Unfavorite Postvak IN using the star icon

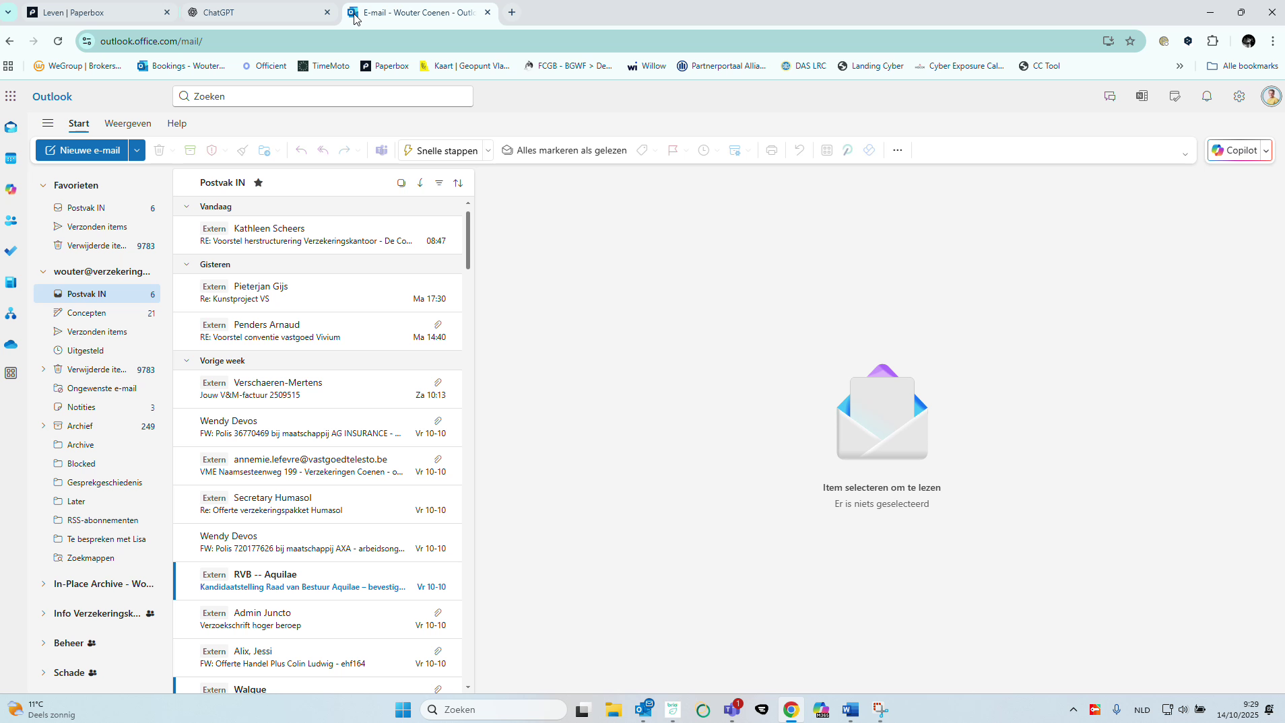point(259,182)
